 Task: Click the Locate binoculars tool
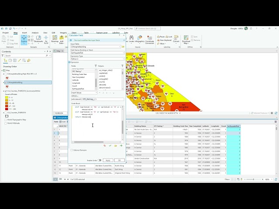pos(131,39)
